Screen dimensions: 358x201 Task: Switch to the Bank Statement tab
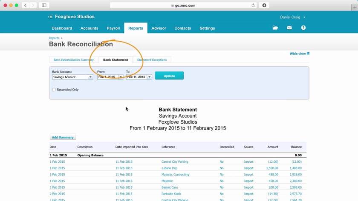pyautogui.click(x=115, y=59)
